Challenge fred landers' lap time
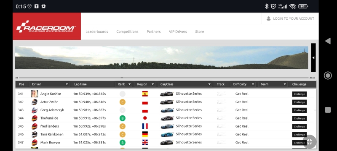 click(x=300, y=127)
